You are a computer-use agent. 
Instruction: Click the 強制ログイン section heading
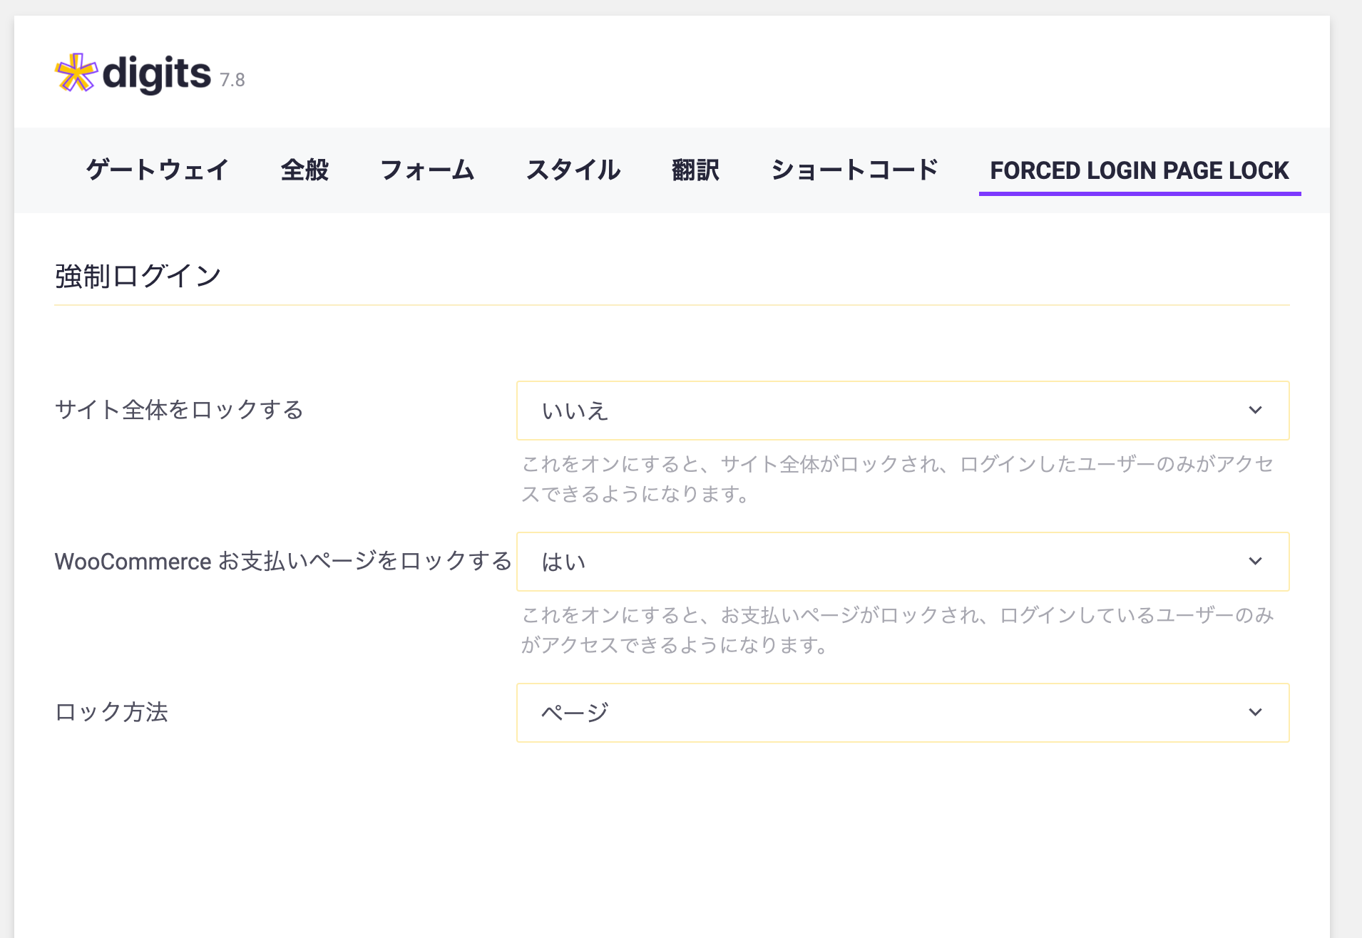coord(138,276)
